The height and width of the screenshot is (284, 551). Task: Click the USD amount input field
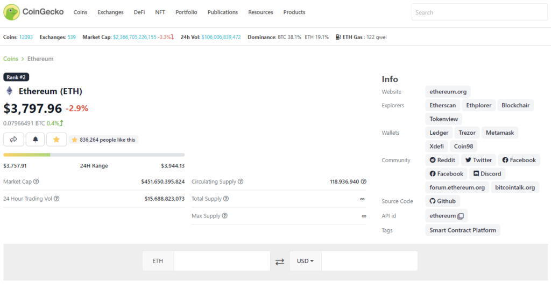tap(369, 261)
